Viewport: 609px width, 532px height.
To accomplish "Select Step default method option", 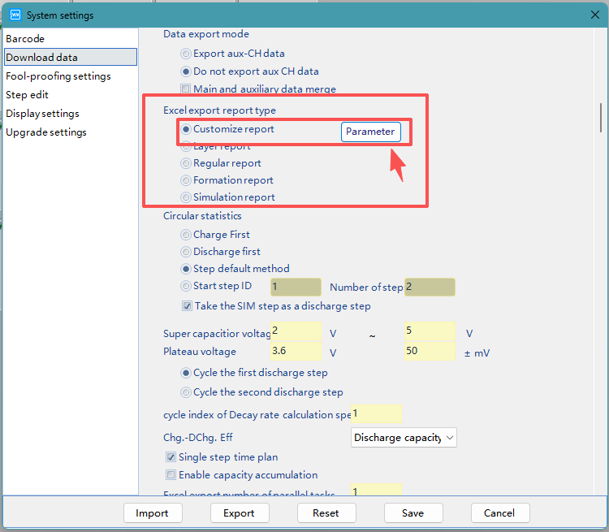I will click(x=186, y=269).
